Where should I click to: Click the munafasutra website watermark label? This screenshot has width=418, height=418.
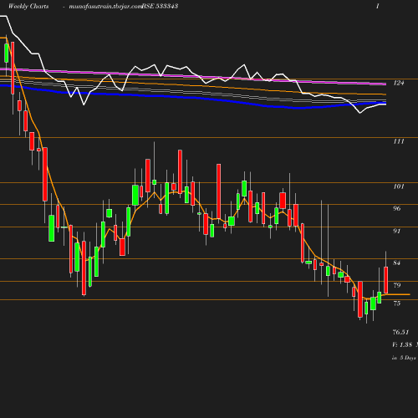(105, 6)
